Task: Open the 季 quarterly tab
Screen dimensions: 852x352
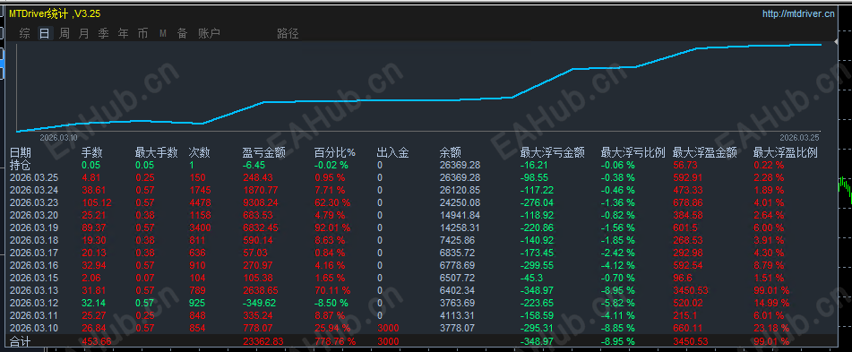Action: click(103, 34)
